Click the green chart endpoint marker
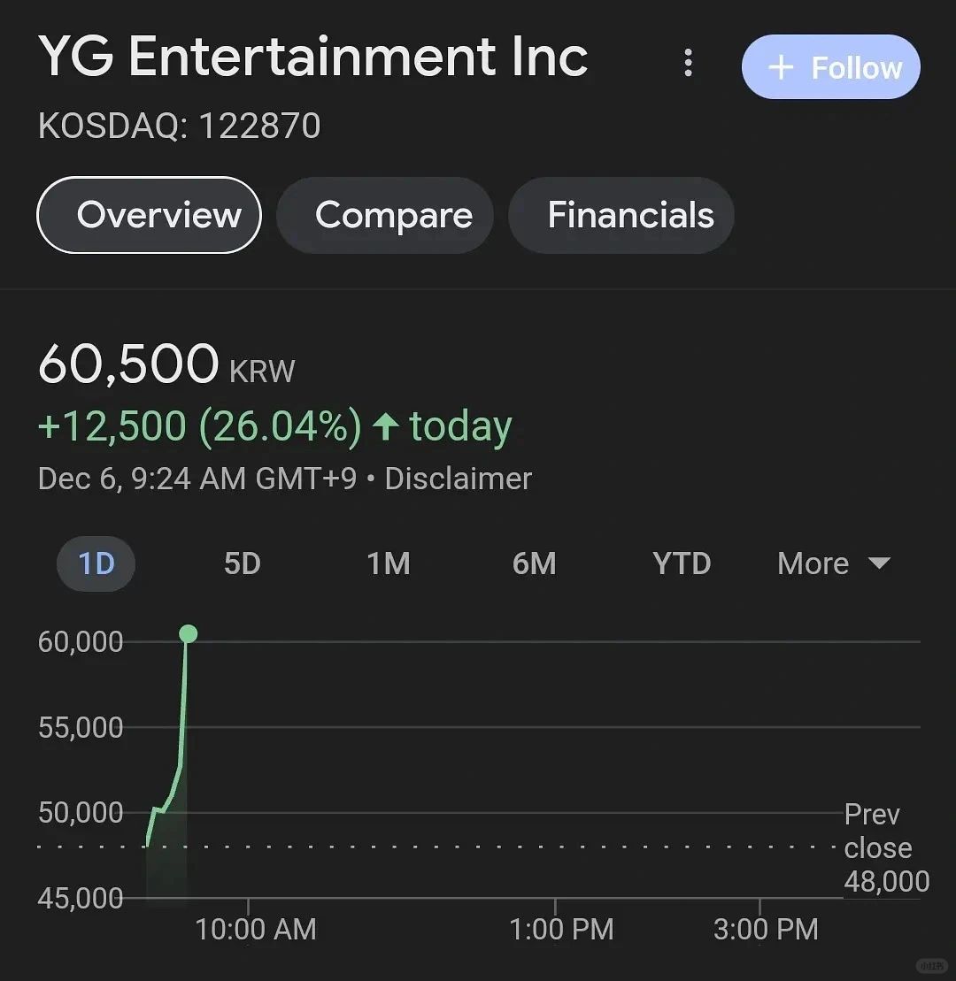 [x=188, y=633]
